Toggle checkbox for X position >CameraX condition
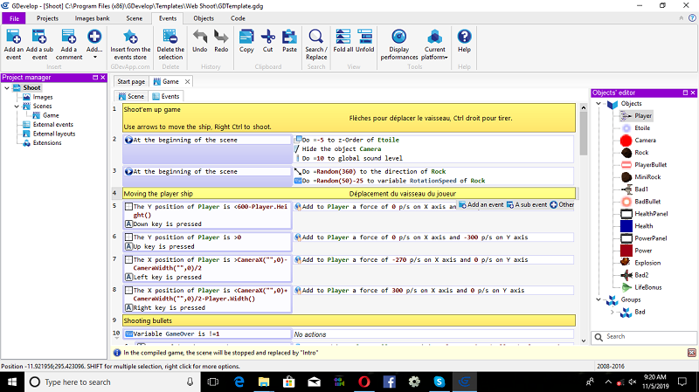The image size is (699, 392). tap(129, 259)
